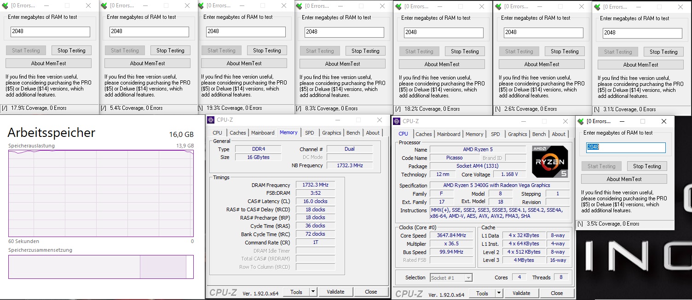Click the Speicherzusammensetzung memory composition bar
Screen dimensions: 692x300
[x=101, y=267]
